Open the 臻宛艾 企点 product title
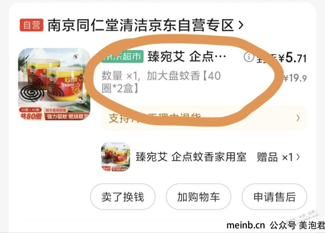The width and height of the screenshot is (325, 233). (186, 56)
